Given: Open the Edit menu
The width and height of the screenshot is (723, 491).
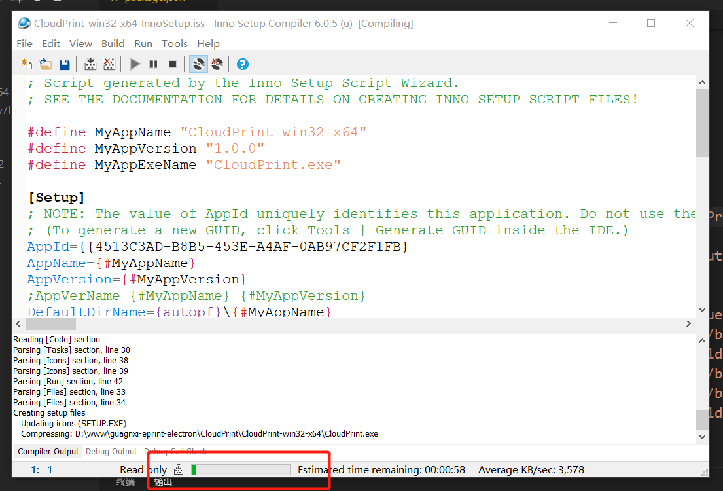Looking at the screenshot, I should [51, 43].
